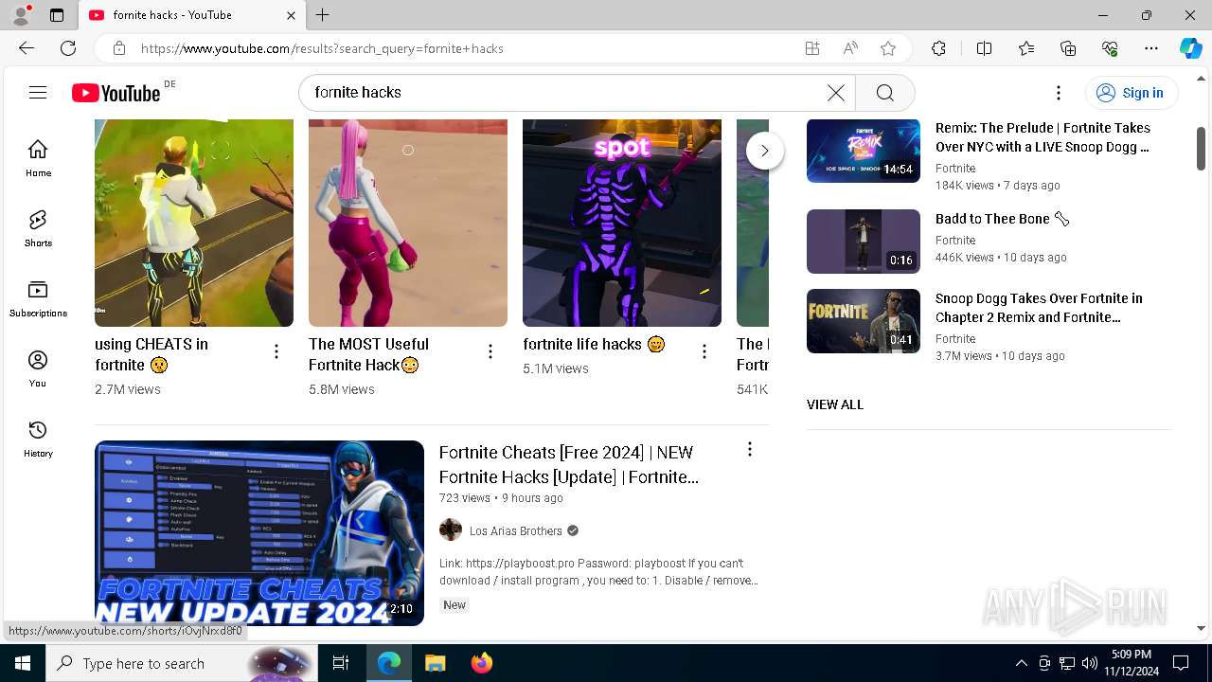Screen dimensions: 1212x682
Task: Open Favorites list in toolbar
Action: pos(1026,48)
